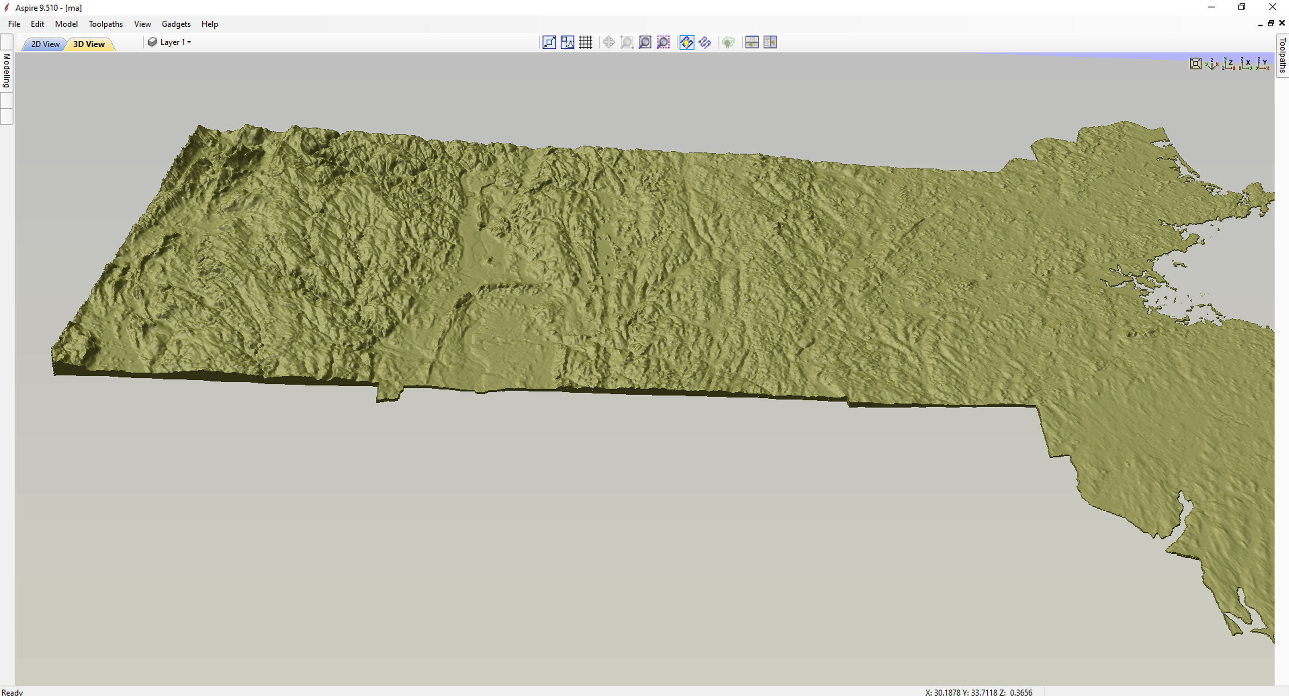The width and height of the screenshot is (1289, 696).
Task: Expand the Modeling side panel tab
Action: click(6, 70)
